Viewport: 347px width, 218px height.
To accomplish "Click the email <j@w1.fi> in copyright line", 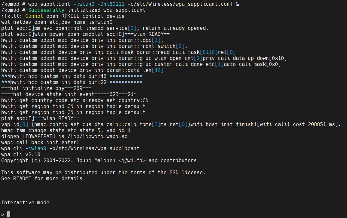I will [132, 160].
